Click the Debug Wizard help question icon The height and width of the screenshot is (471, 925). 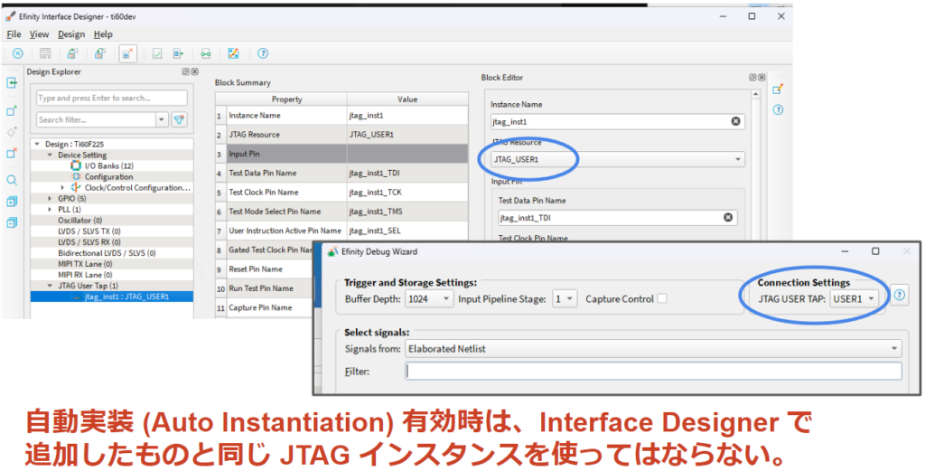[x=899, y=295]
